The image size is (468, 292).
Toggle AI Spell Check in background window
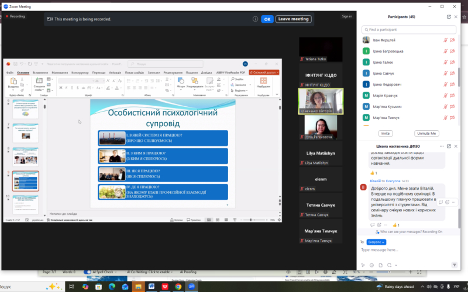coord(87,272)
